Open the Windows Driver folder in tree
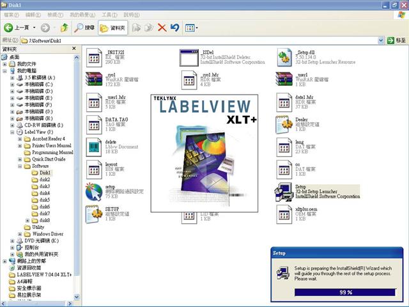This screenshot has width=409, height=307. (44, 234)
